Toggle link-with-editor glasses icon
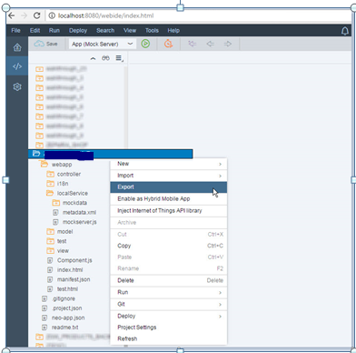Image resolution: width=356 pixels, height=353 pixels. tap(105, 58)
